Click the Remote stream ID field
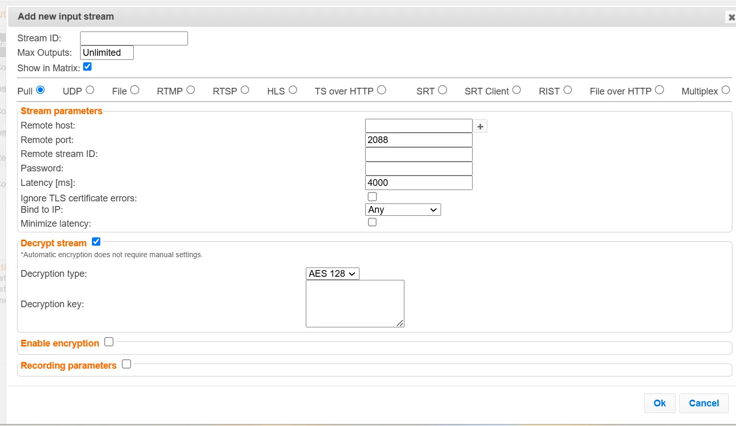Image resolution: width=736 pixels, height=426 pixels. point(419,154)
